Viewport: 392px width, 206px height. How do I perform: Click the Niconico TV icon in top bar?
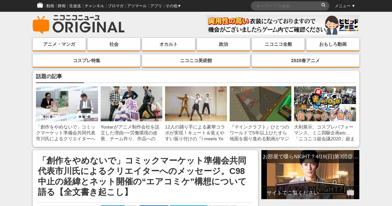tap(40, 5)
